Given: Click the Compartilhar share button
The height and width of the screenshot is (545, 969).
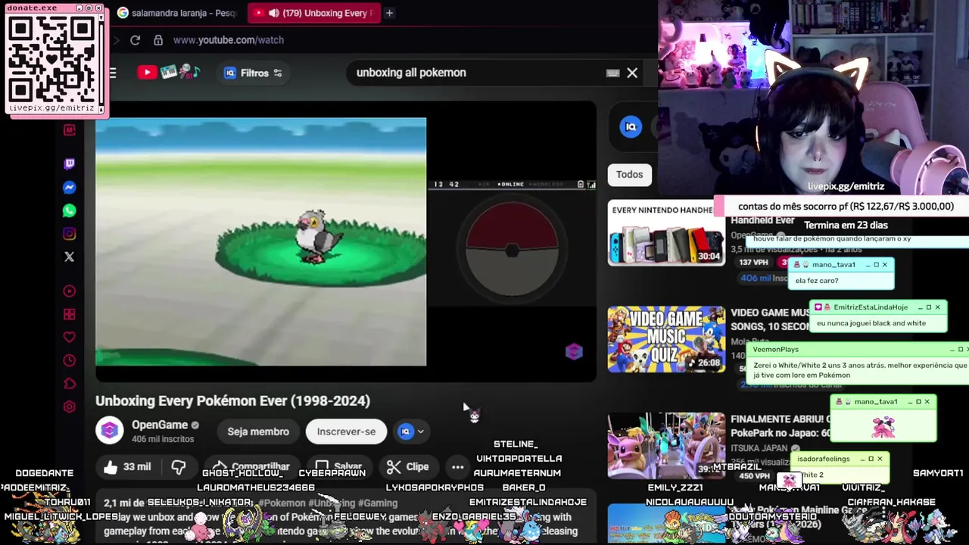Looking at the screenshot, I should [251, 467].
